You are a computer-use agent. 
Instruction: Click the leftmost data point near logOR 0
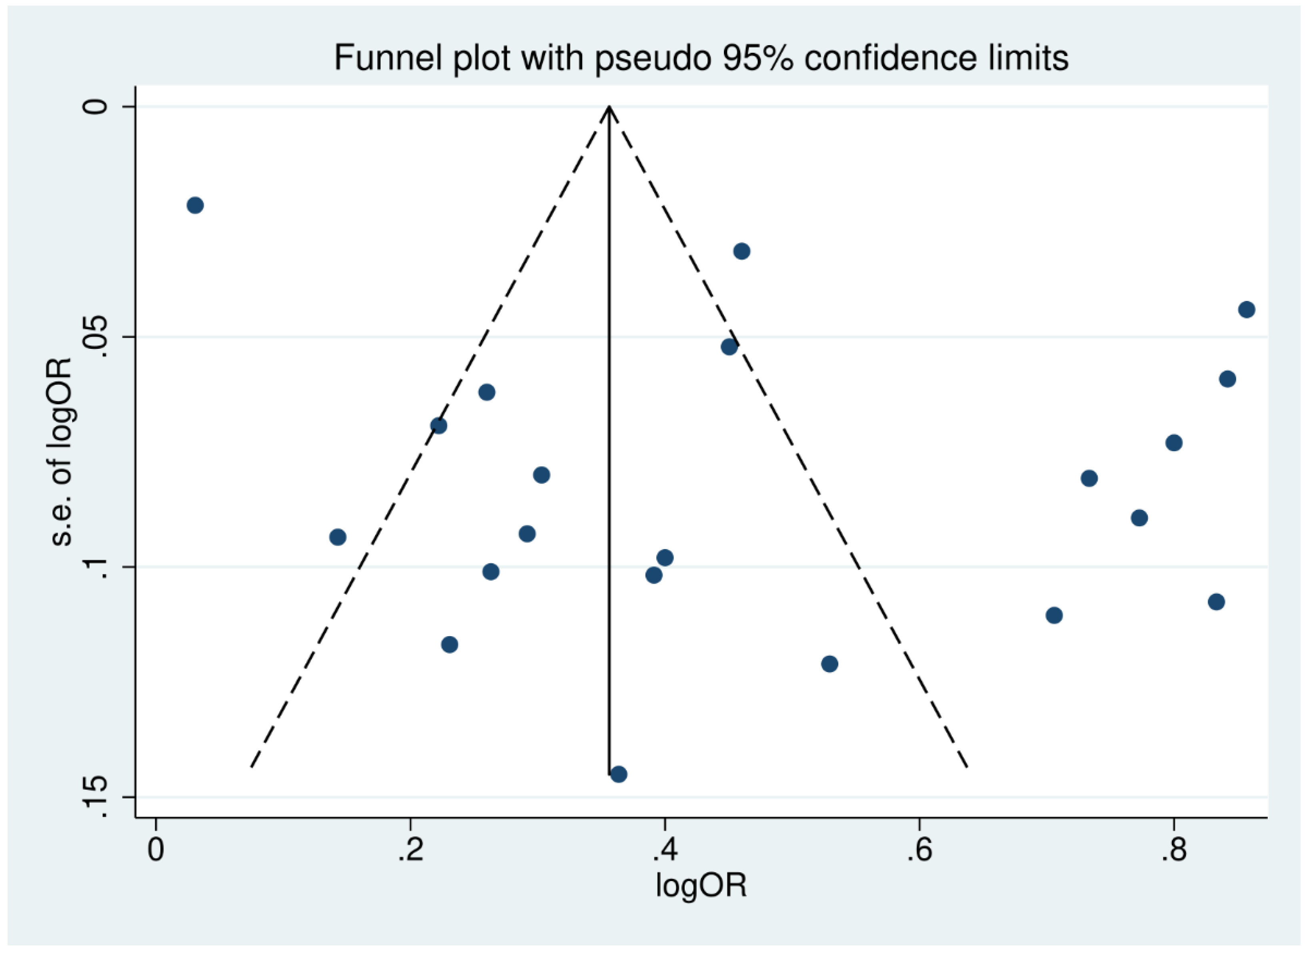click(195, 205)
